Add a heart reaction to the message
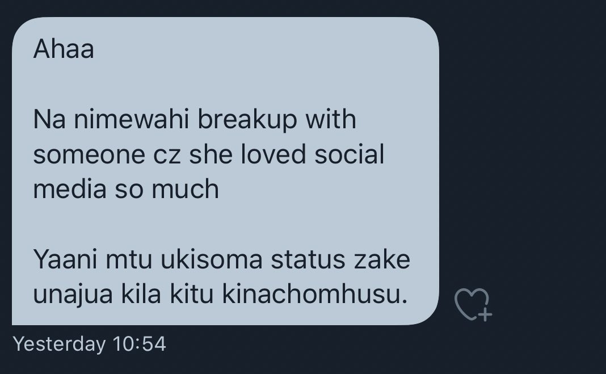The image size is (606, 374). (x=473, y=304)
